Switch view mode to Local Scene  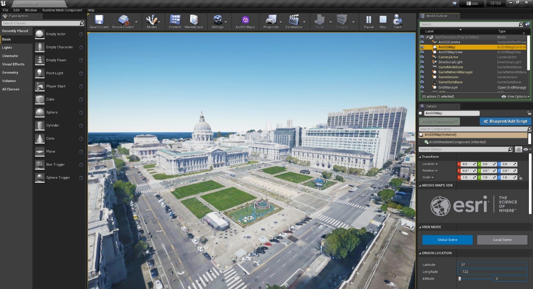point(502,240)
